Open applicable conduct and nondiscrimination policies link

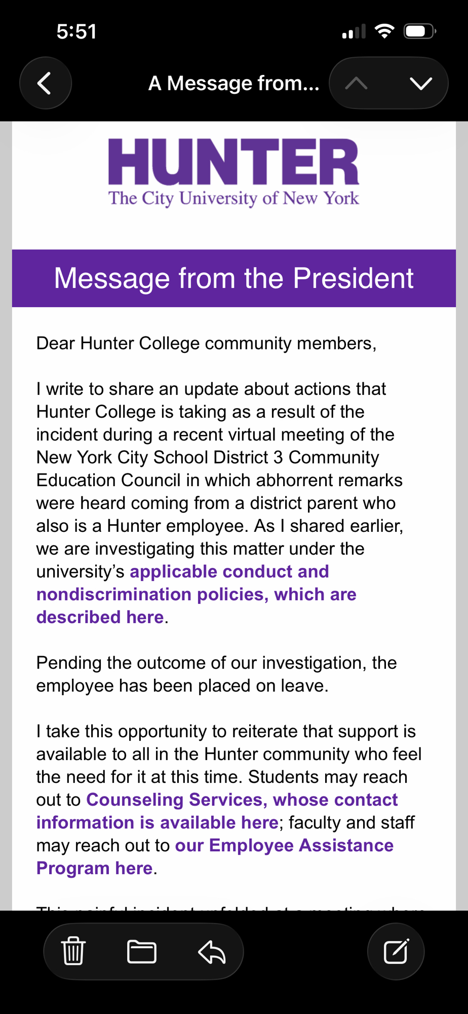196,594
